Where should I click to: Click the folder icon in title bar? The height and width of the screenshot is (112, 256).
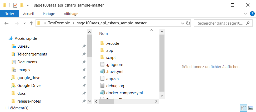5,5
